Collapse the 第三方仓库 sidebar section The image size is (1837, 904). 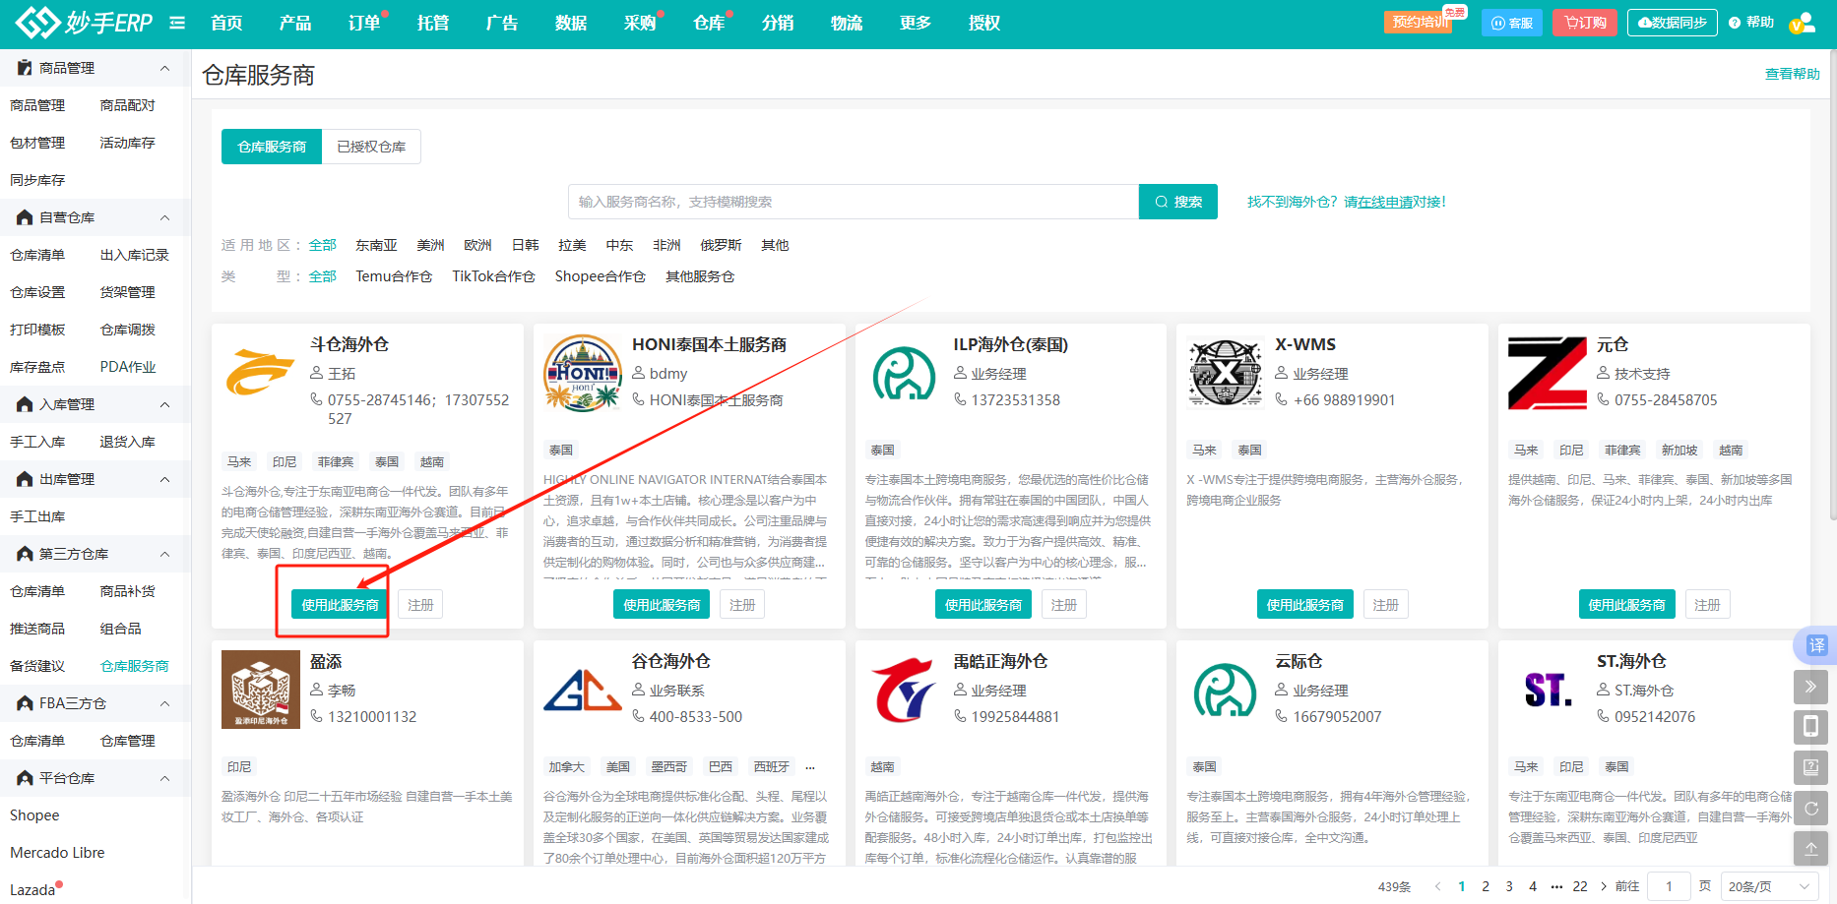pos(164,554)
